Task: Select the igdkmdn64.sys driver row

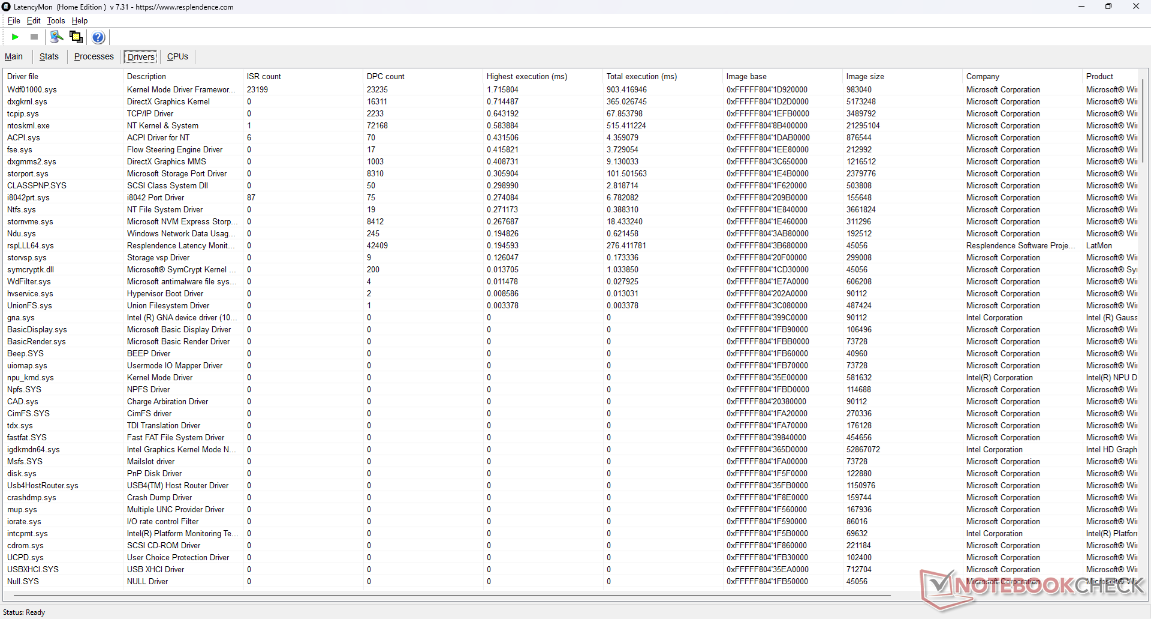Action: [571, 449]
